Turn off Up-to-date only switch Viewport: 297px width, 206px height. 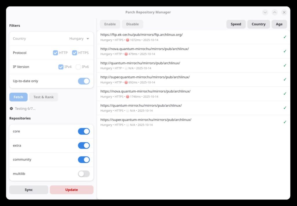coord(84,81)
